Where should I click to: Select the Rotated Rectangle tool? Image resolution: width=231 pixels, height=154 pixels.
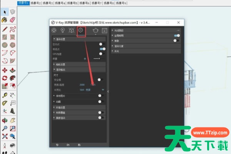[x=13, y=37]
